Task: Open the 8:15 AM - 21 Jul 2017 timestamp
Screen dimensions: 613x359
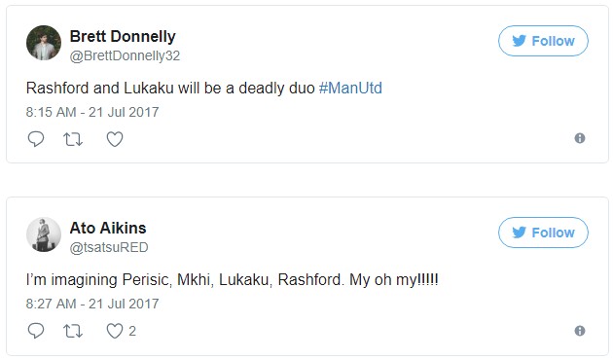Action: [x=92, y=112]
